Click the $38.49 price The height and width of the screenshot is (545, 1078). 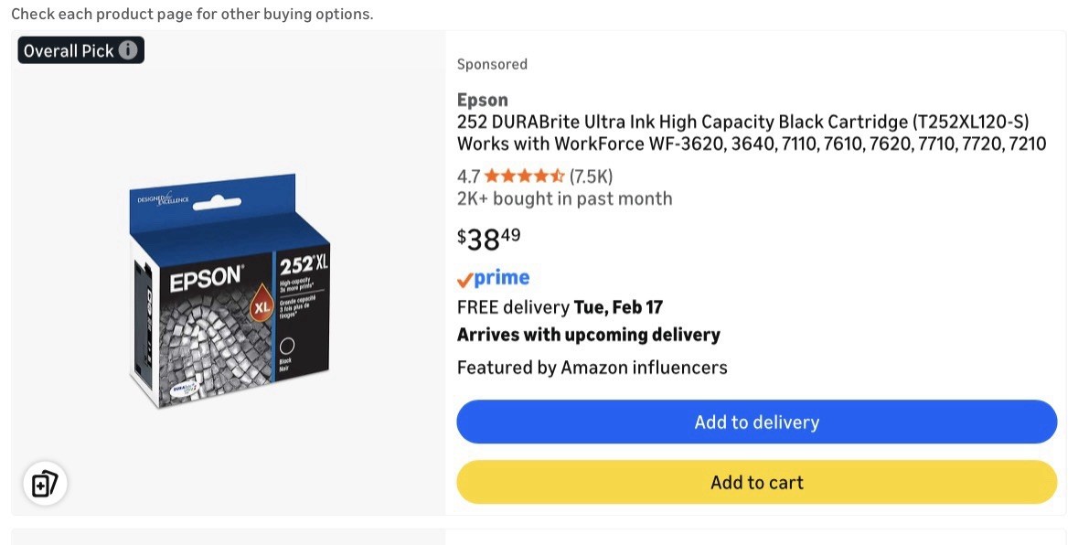coord(489,239)
